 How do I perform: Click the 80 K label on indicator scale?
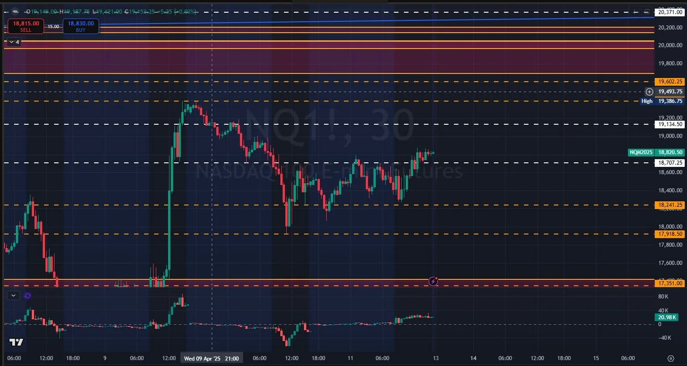[664, 297]
